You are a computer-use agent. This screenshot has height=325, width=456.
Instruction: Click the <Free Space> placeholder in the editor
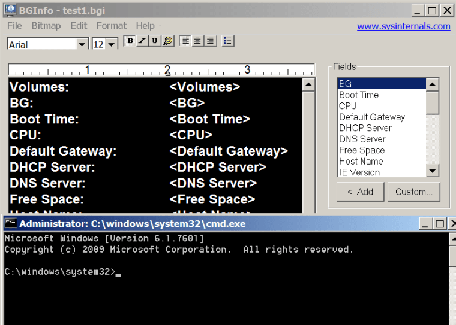point(212,199)
